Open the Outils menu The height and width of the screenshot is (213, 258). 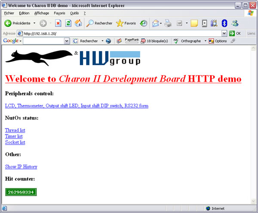[x=74, y=13]
